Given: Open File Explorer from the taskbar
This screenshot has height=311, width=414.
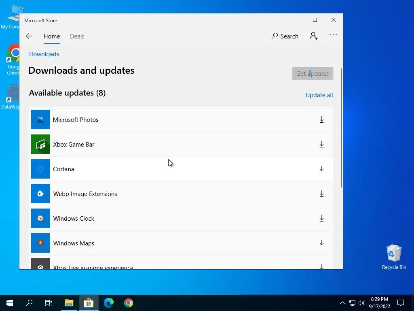Looking at the screenshot, I should (69, 303).
